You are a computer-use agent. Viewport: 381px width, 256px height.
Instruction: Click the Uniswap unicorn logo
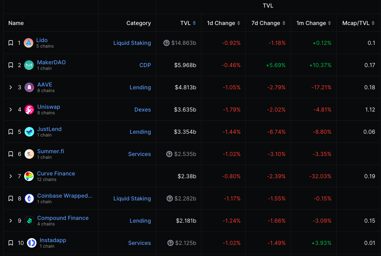(29, 110)
